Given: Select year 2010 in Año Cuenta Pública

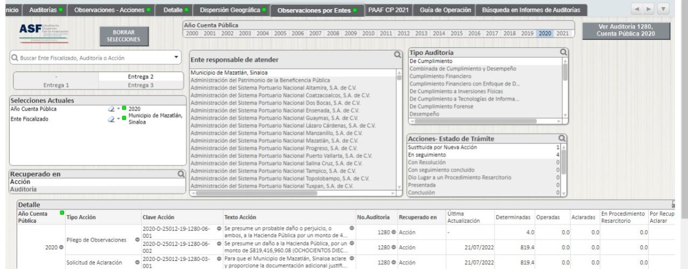Looking at the screenshot, I should click(x=369, y=33).
